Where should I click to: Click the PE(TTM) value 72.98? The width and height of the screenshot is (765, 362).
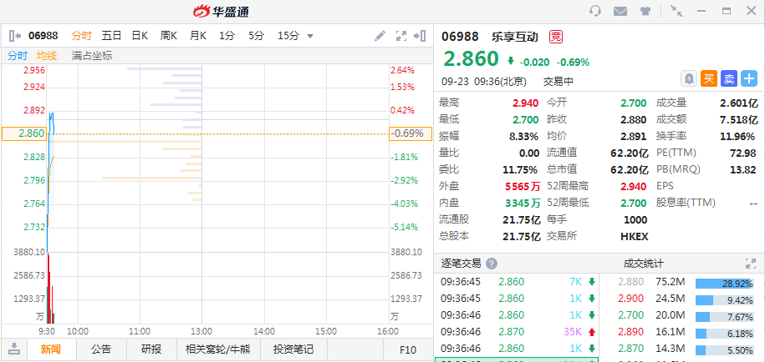(743, 153)
